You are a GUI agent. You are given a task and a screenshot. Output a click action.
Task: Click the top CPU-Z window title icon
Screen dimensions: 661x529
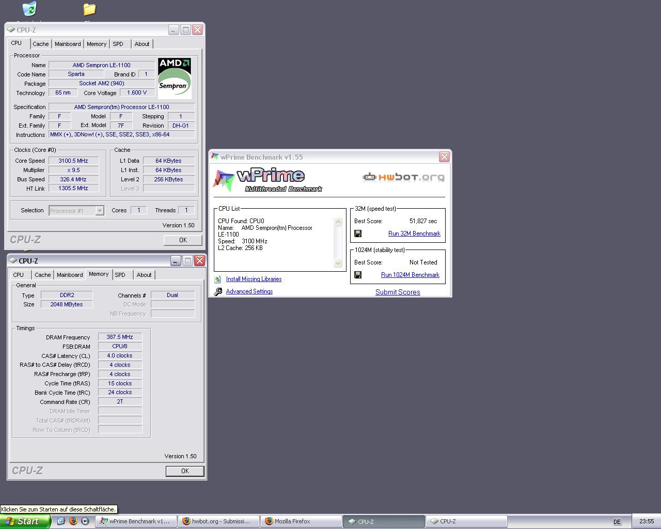tap(11, 30)
